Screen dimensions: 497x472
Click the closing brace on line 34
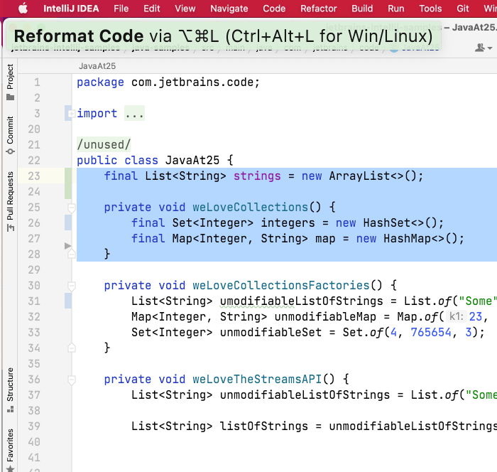coord(107,348)
